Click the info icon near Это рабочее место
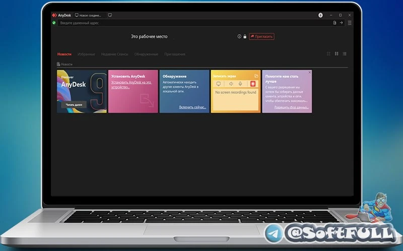 point(239,36)
